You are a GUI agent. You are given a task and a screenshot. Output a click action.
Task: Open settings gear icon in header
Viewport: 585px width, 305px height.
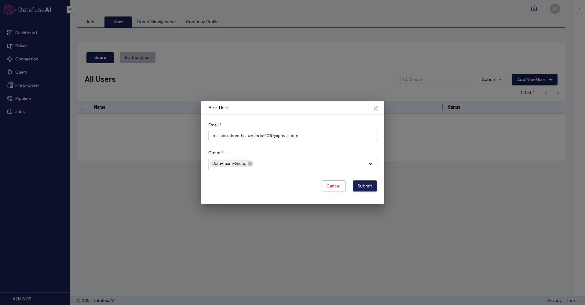click(534, 9)
